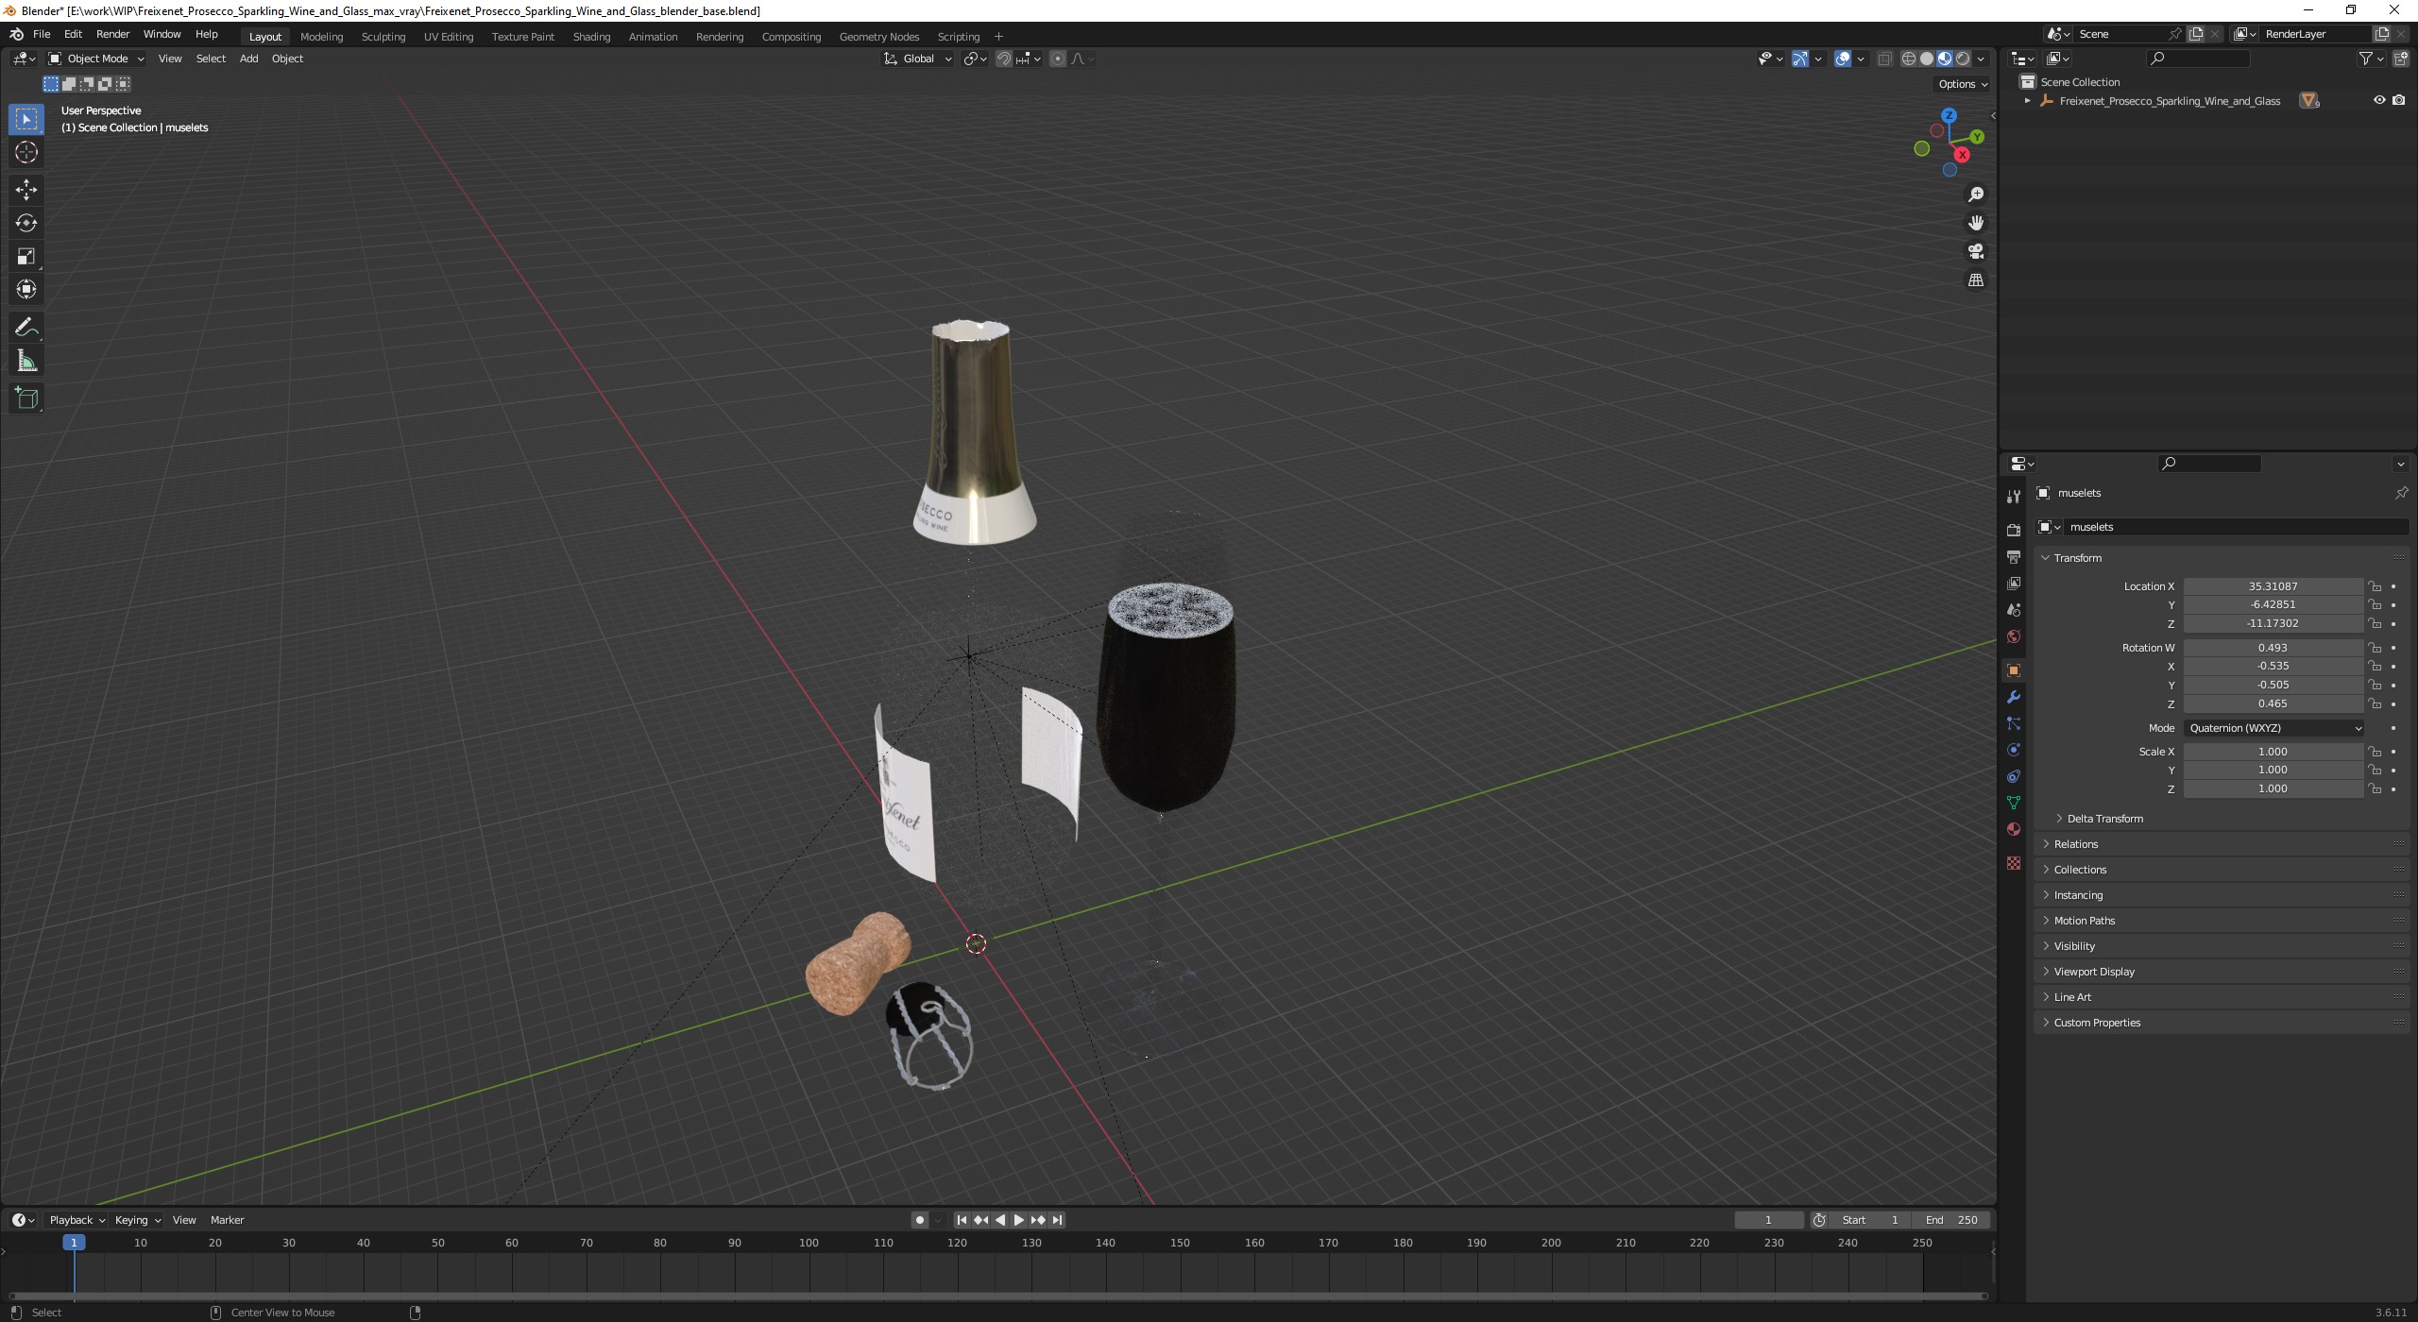Toggle the Location X lock
The width and height of the screenshot is (2418, 1322).
click(2375, 586)
